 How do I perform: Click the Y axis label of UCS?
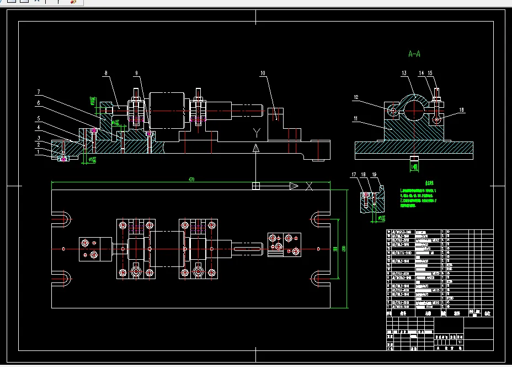[x=257, y=133]
